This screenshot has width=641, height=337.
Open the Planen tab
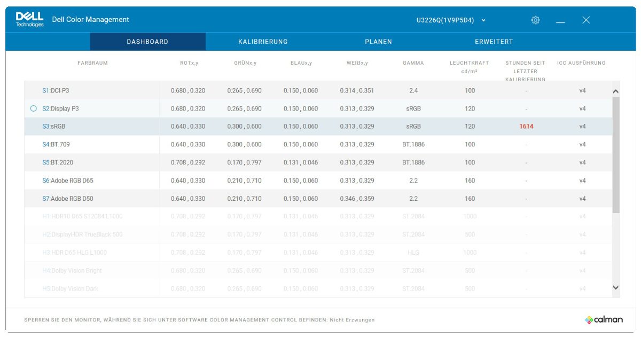point(378,42)
